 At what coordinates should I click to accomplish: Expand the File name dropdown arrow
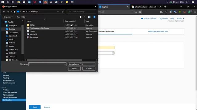pos(65,64)
